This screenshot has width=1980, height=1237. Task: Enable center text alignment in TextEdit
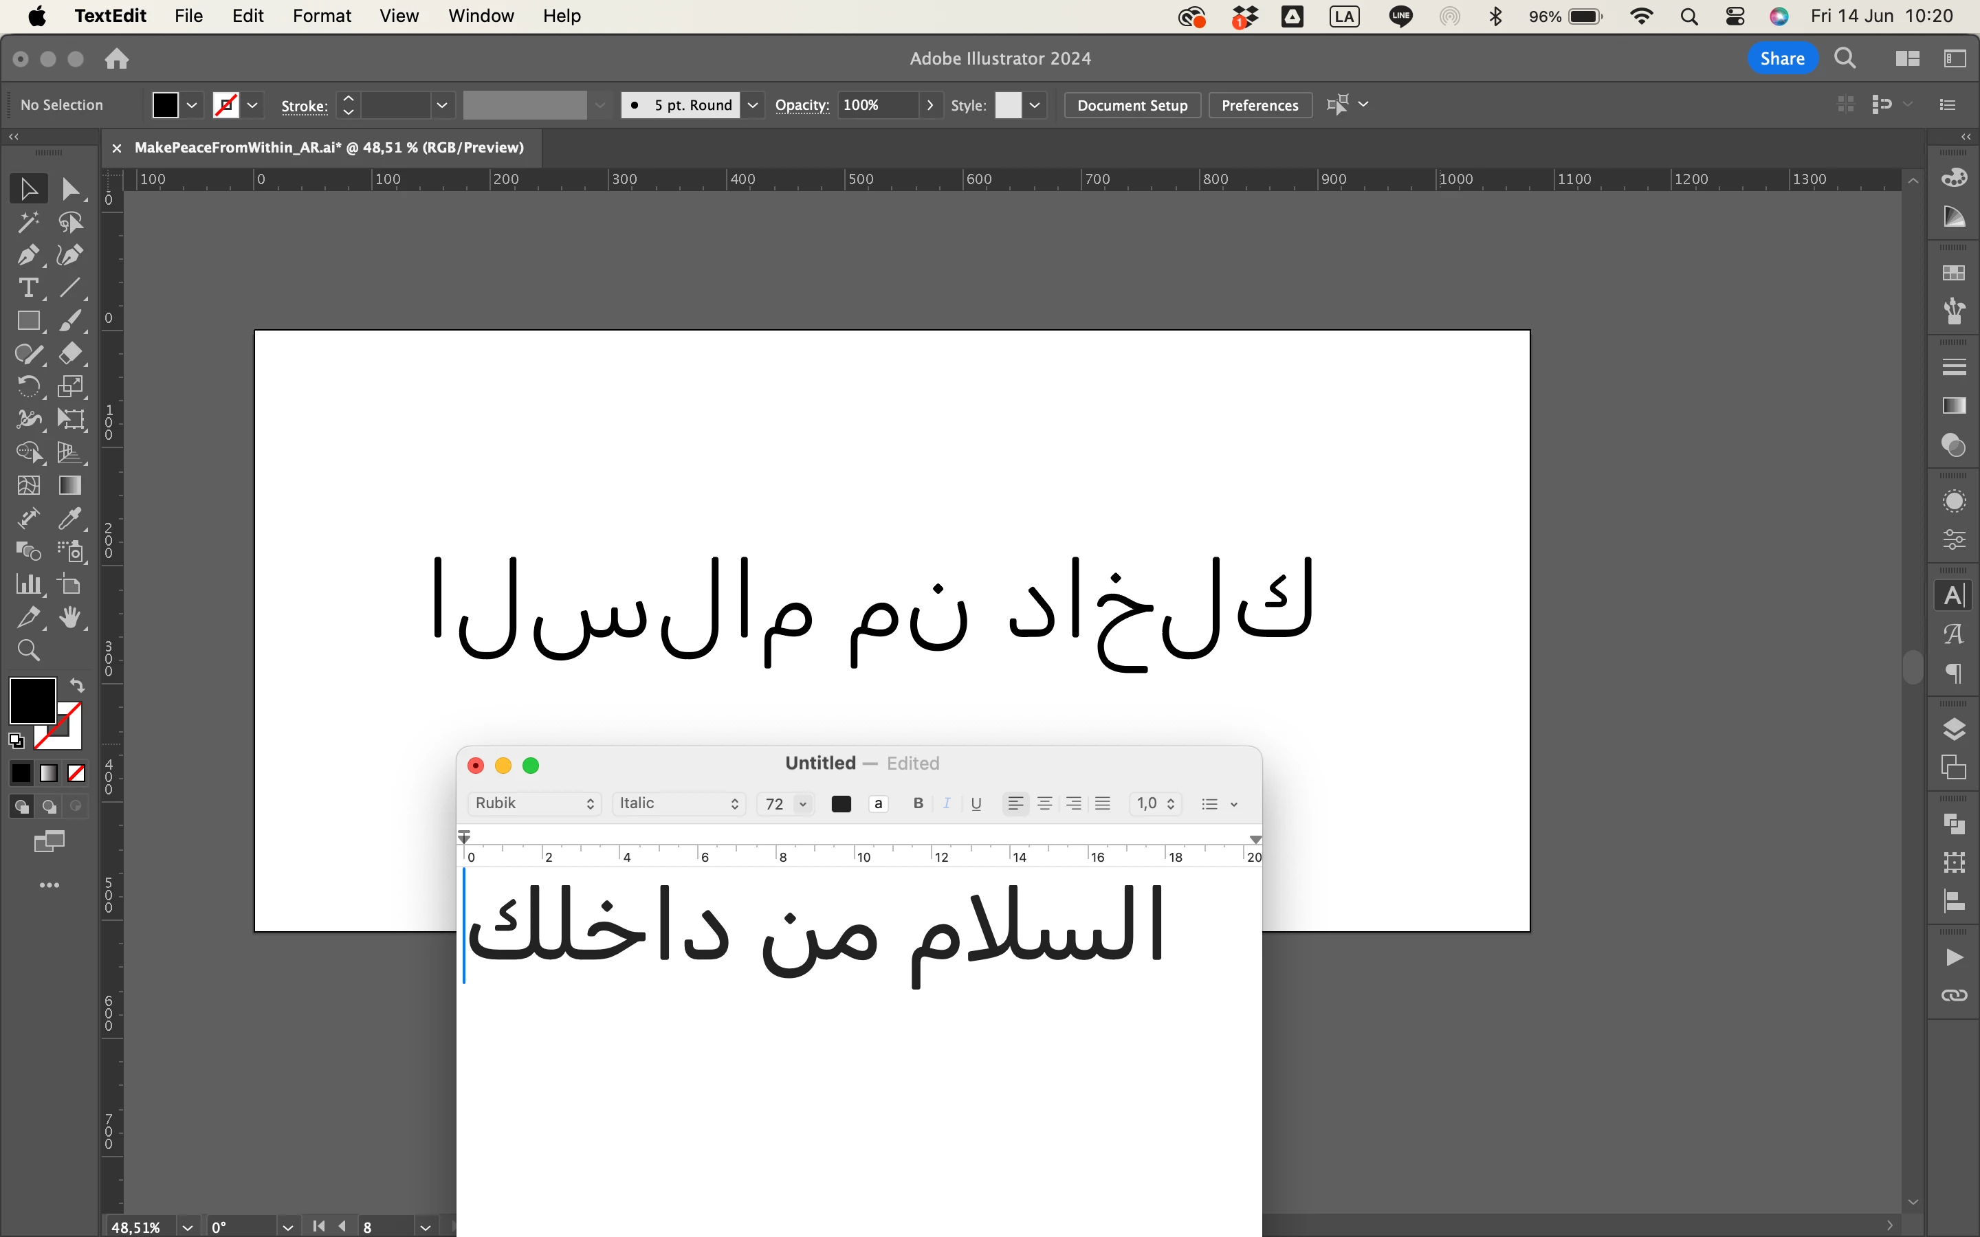pyautogui.click(x=1045, y=803)
